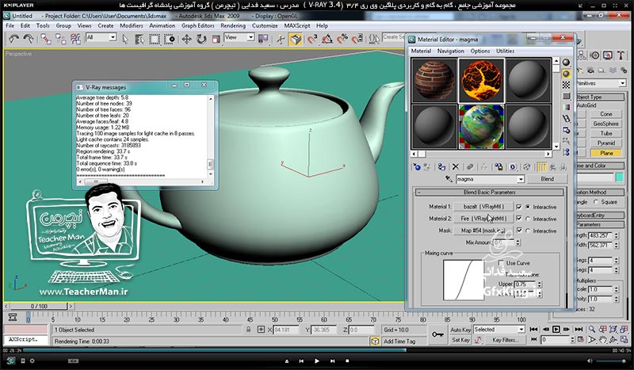Collapse the Name and Color rollout
Screen dimensions: 634x370
601,166
